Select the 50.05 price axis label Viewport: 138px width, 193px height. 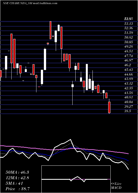click(129, 42)
